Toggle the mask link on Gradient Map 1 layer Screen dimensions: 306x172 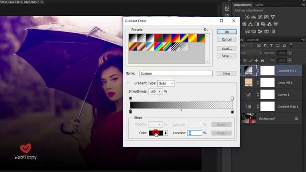point(258,107)
